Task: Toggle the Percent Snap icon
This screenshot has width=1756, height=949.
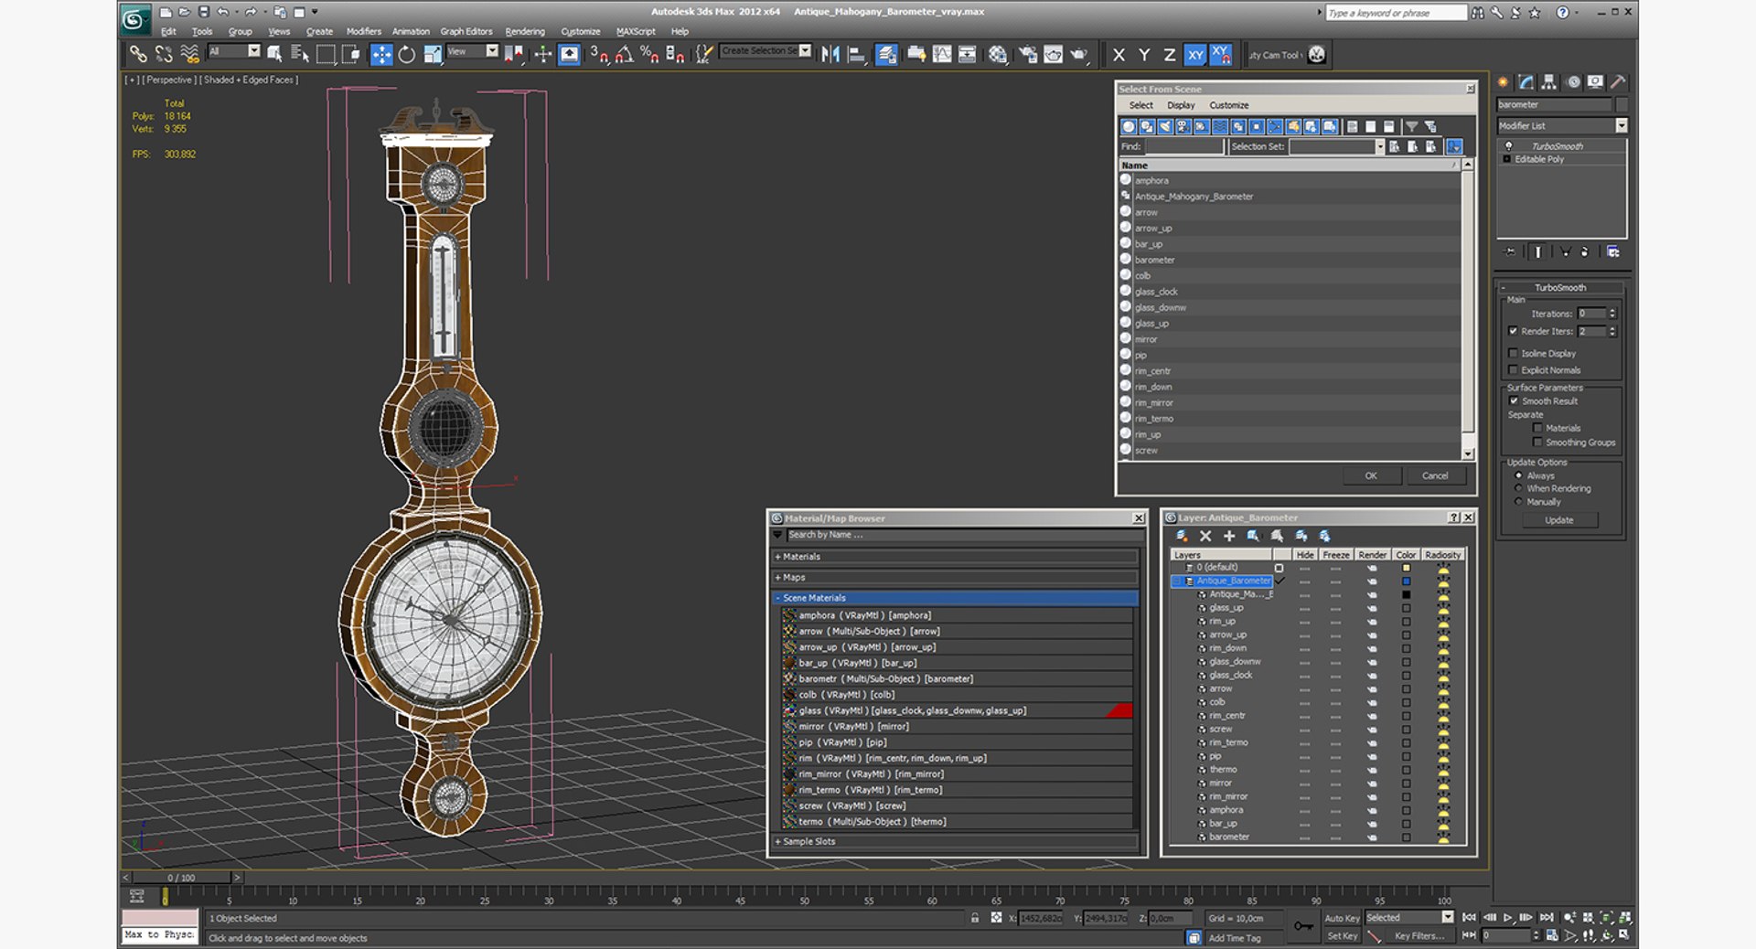Action: pyautogui.click(x=649, y=55)
